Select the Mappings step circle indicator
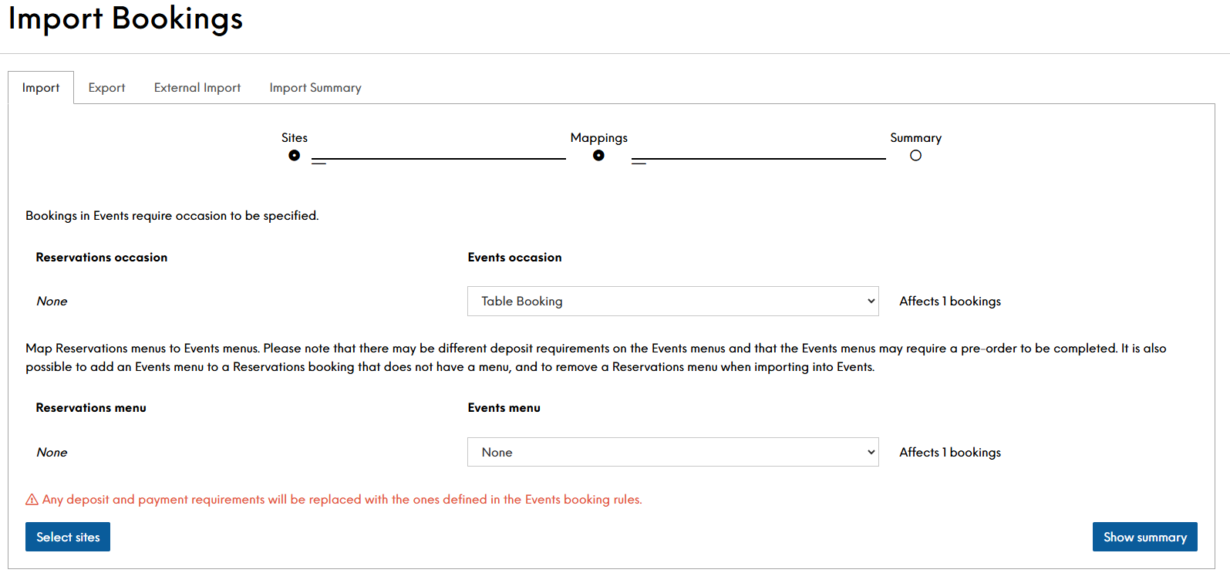This screenshot has height=573, width=1230. [598, 155]
